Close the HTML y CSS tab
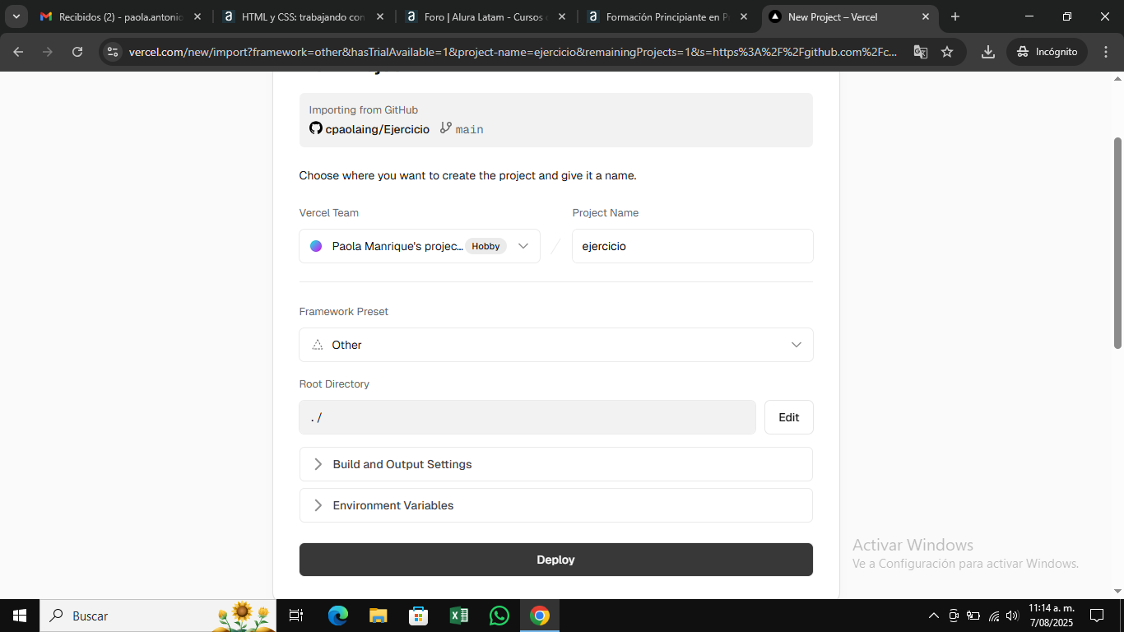The width and height of the screenshot is (1124, 632). point(379,16)
